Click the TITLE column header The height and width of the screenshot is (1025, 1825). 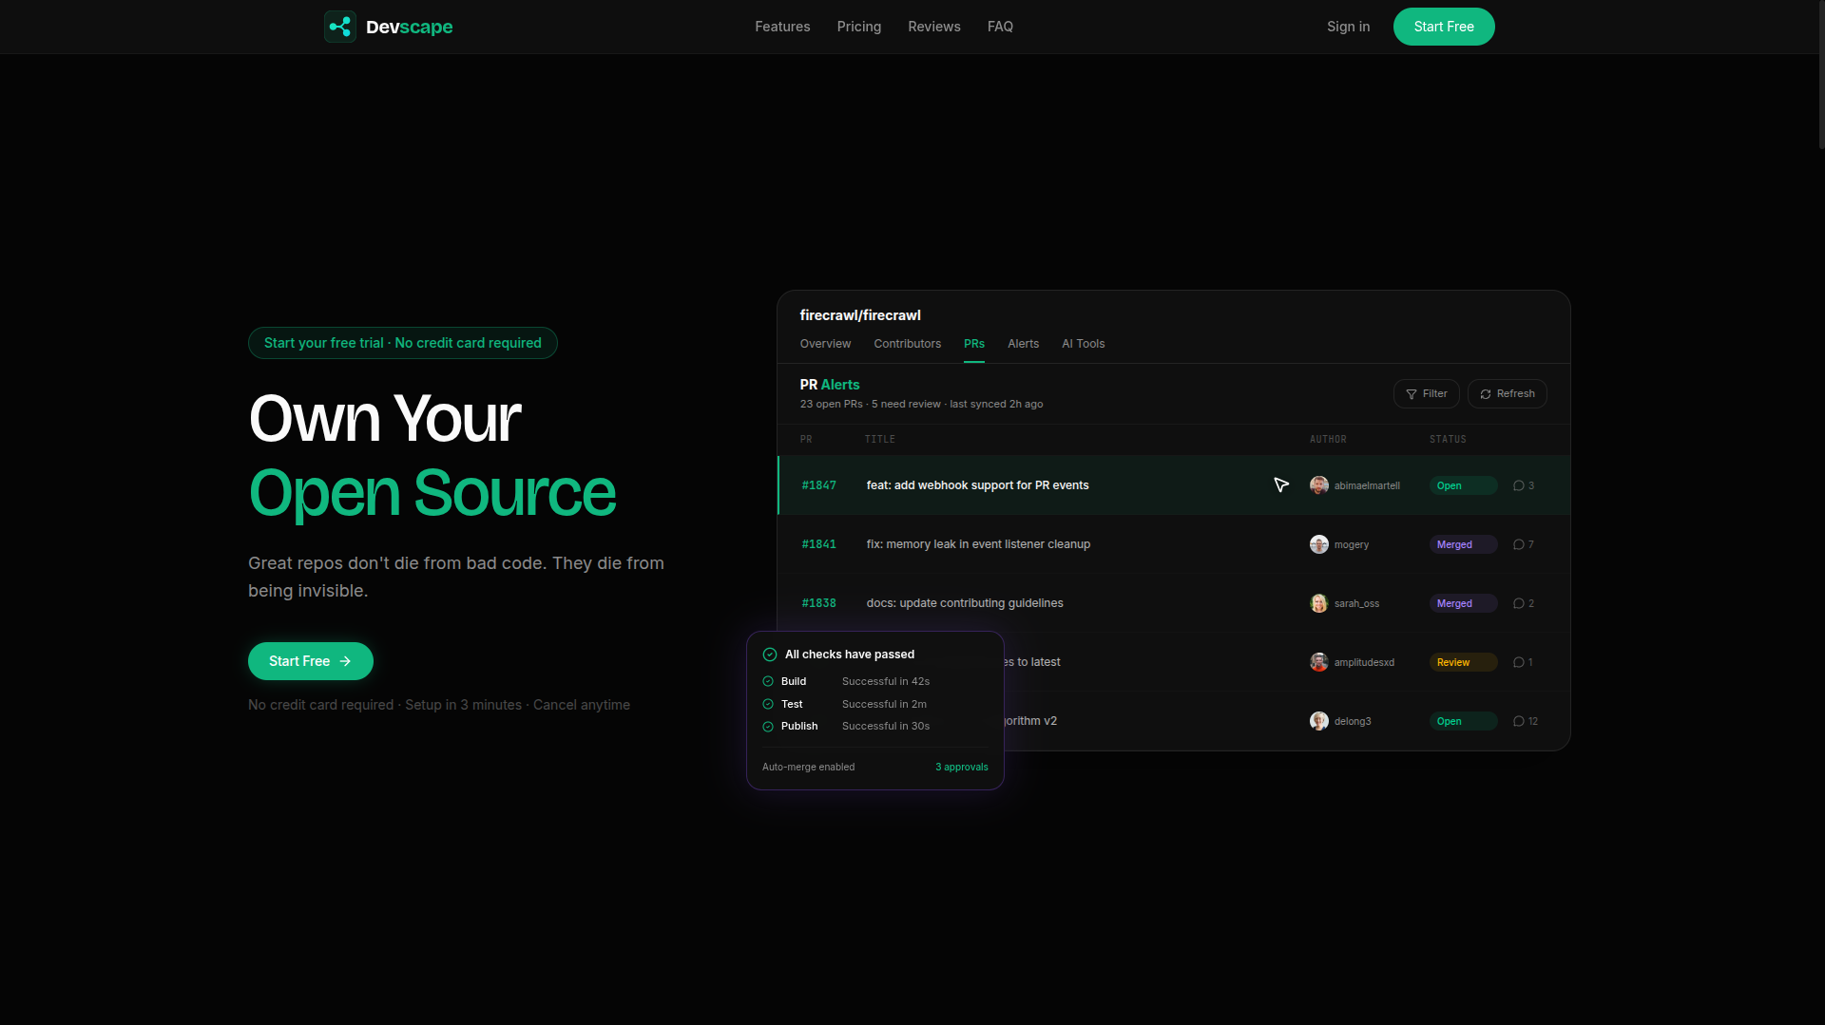coord(880,439)
